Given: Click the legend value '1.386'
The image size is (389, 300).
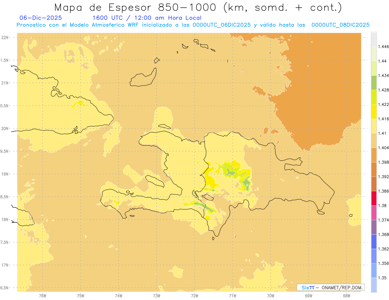Looking at the screenshot, I should 383,191.
